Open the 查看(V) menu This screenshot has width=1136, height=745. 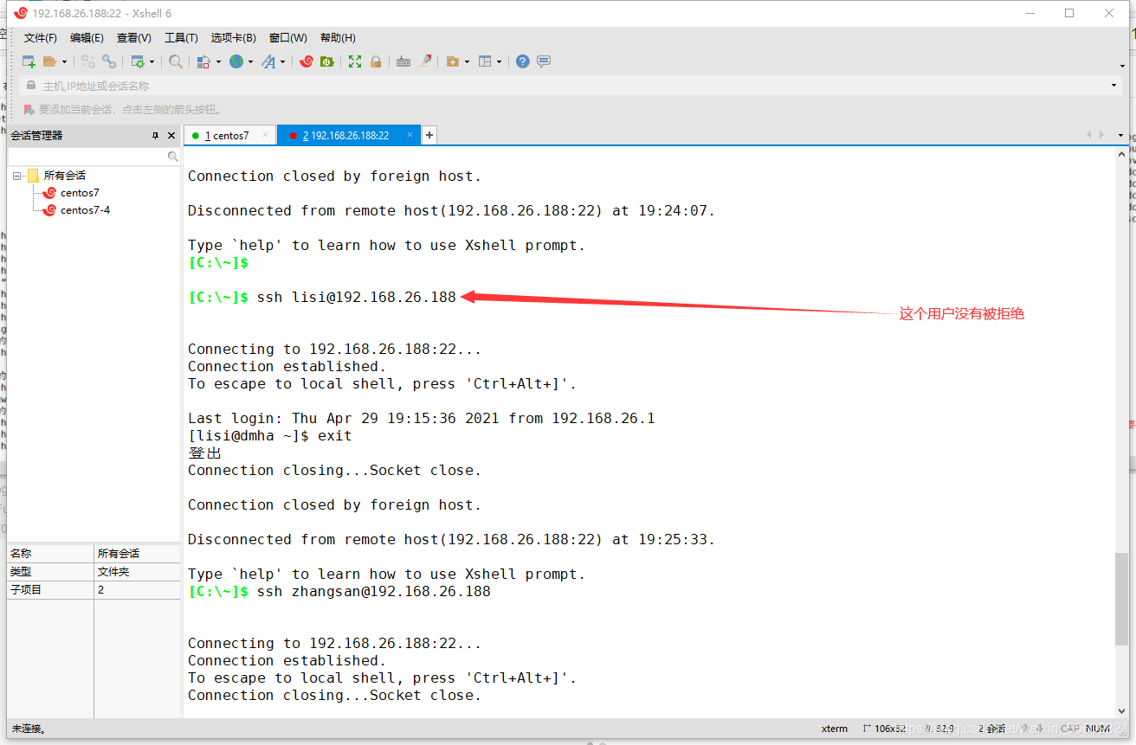(134, 38)
